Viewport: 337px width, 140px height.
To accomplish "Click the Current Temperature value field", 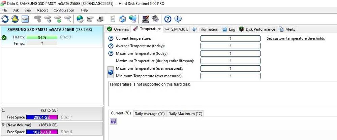I will click(230, 38).
